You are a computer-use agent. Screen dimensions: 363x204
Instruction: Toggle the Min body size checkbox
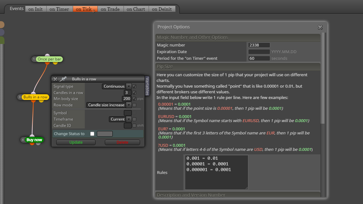coord(134,99)
